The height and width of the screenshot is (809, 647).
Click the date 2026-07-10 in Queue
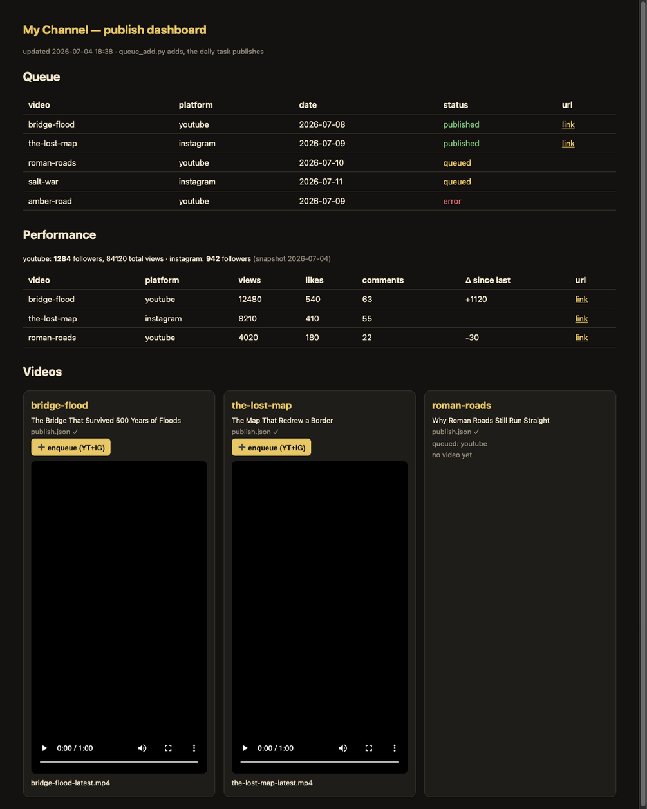pos(322,163)
